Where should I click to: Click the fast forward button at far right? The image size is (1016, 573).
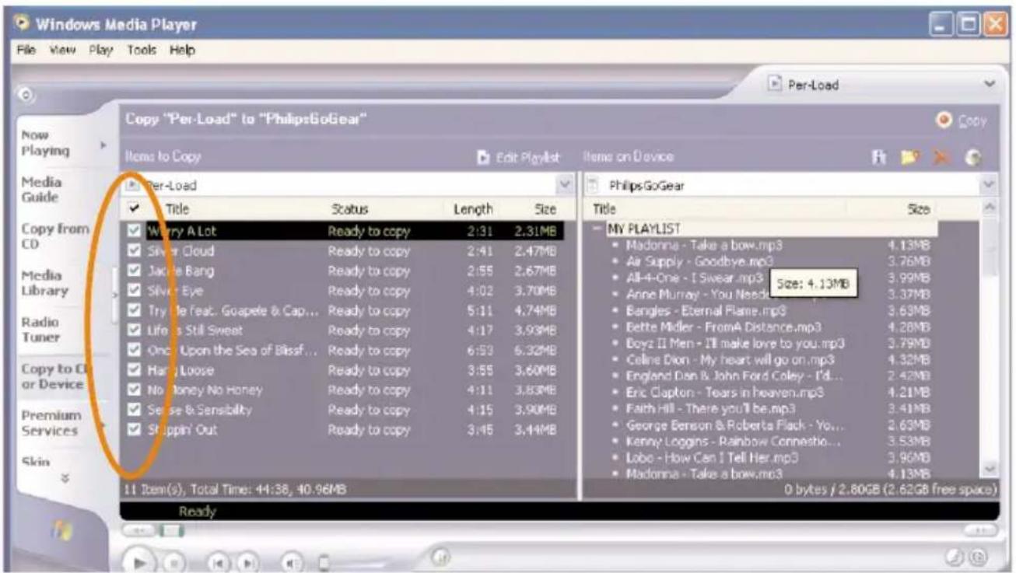pyautogui.click(x=979, y=529)
